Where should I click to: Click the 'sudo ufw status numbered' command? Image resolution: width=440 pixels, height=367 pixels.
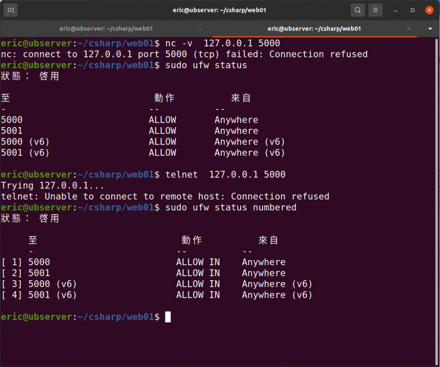click(231, 207)
